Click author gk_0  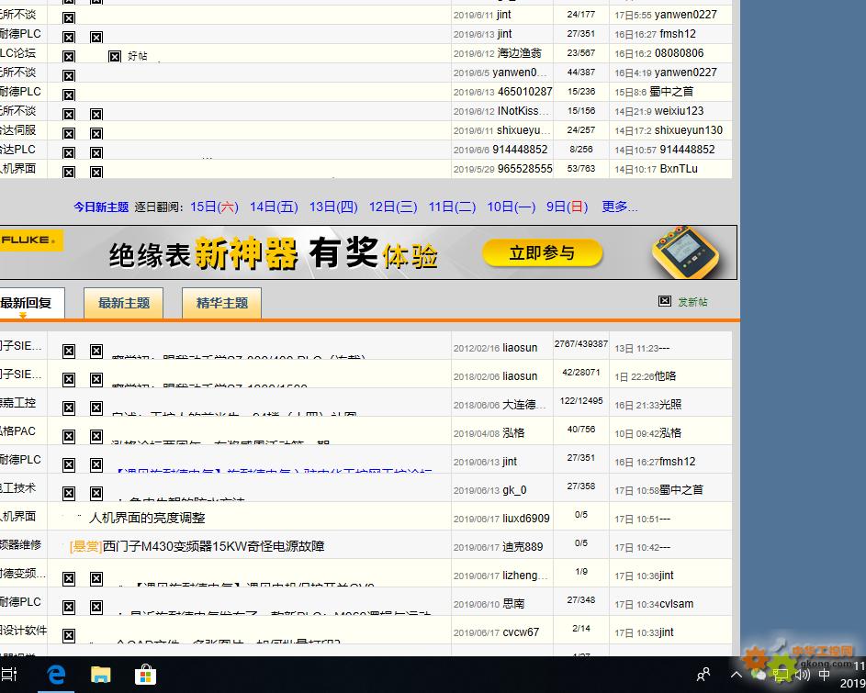514,490
